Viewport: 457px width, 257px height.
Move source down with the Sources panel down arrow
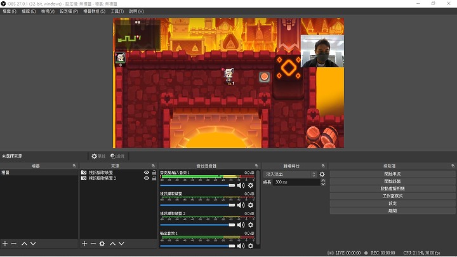(121, 244)
